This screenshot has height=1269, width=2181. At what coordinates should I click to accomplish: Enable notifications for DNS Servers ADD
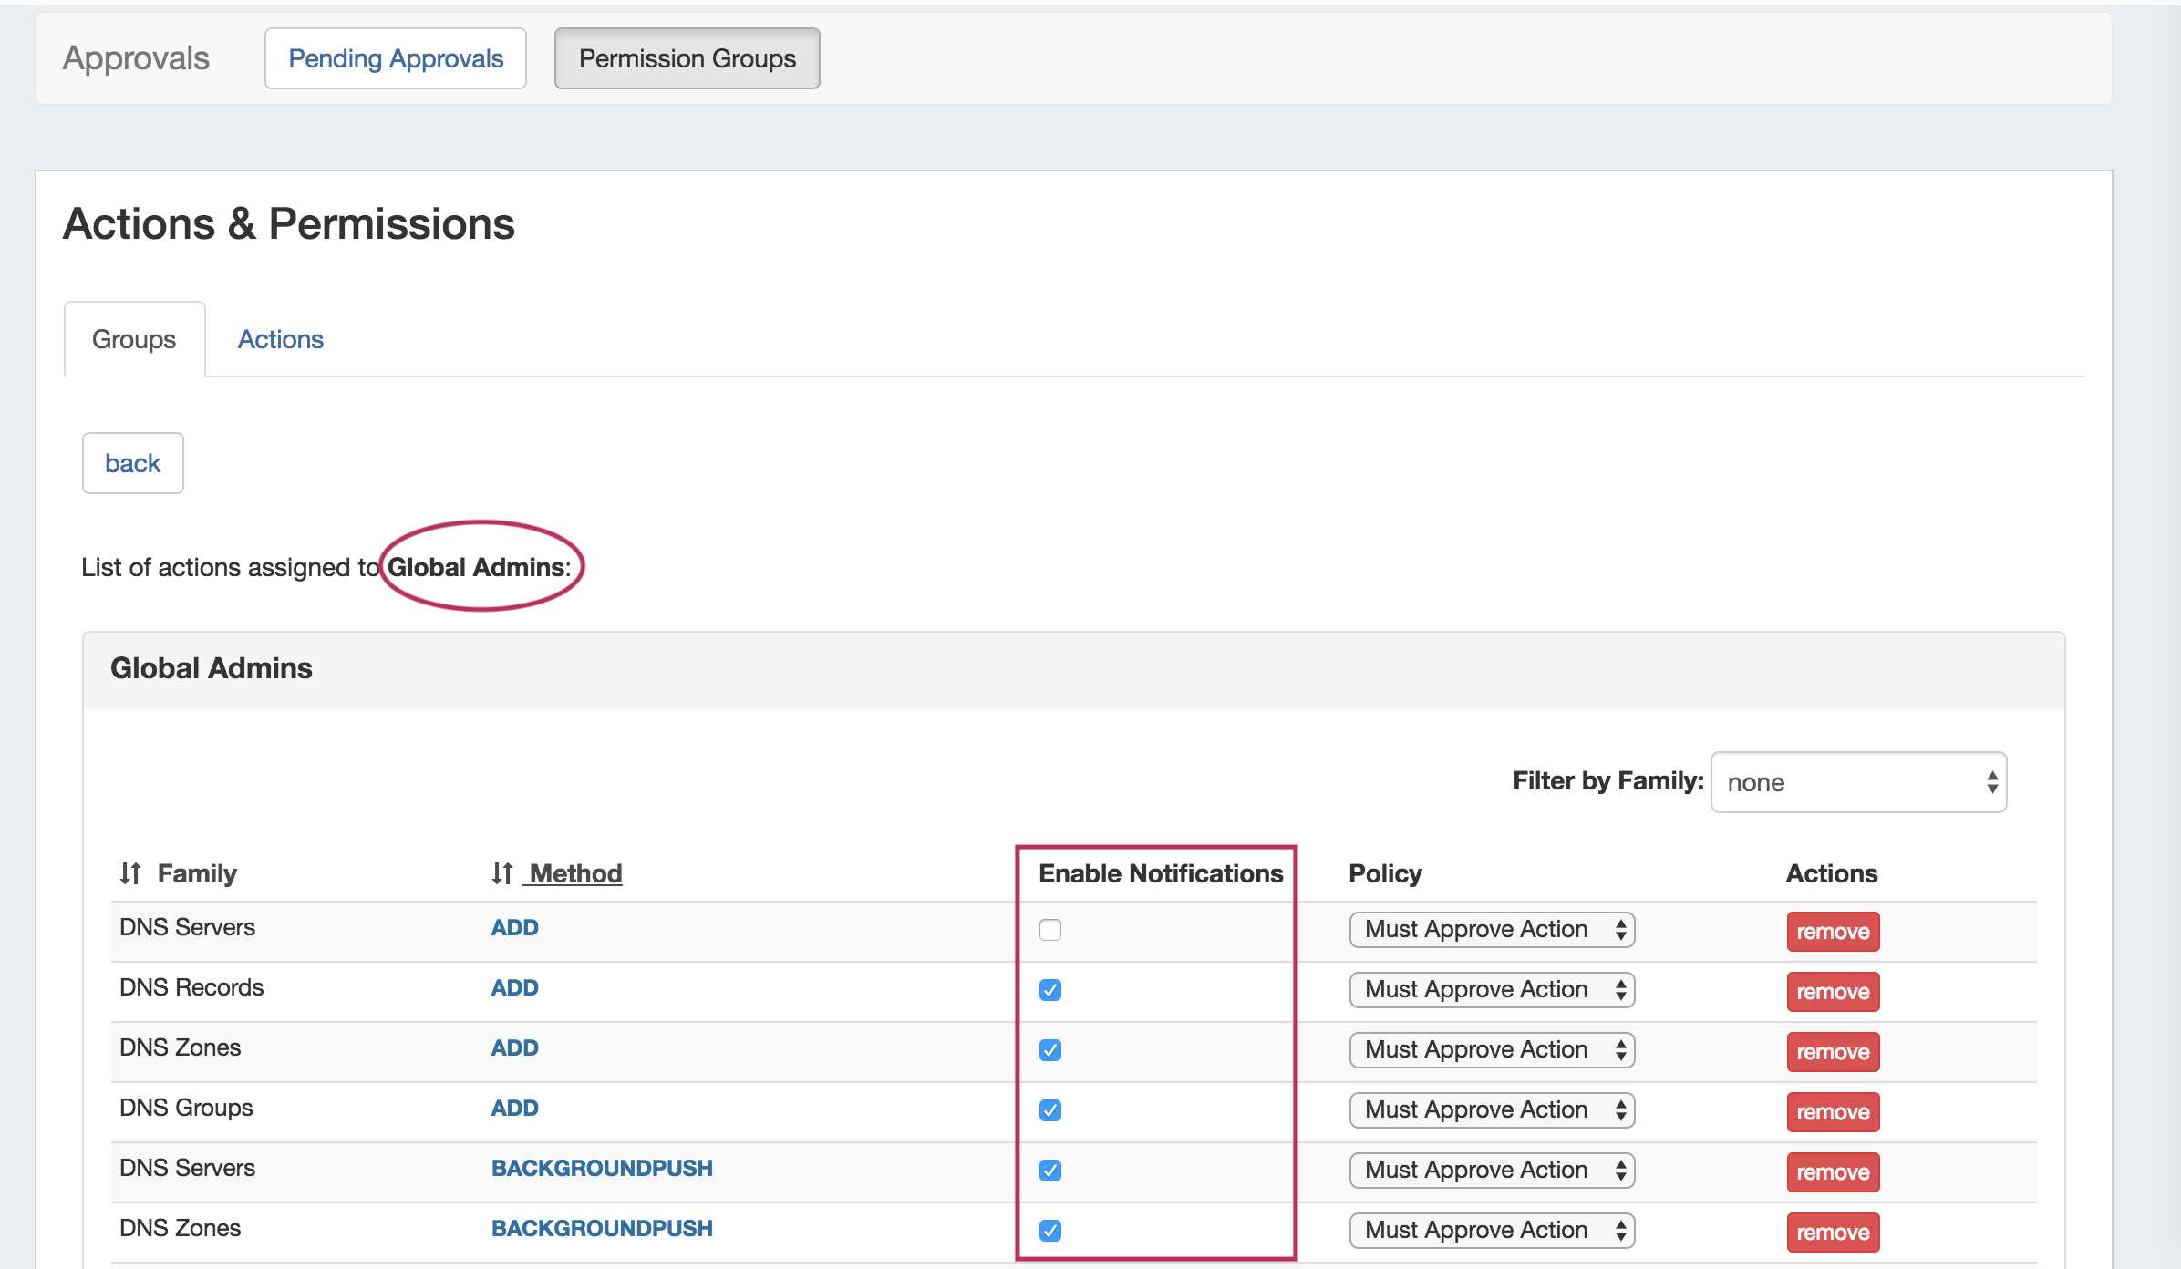(x=1049, y=930)
